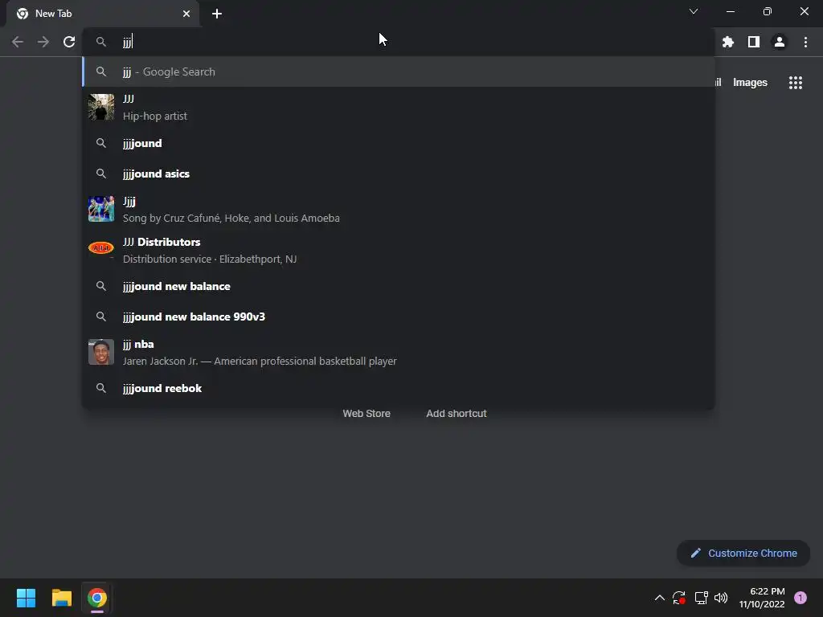Open Chrome's three-dot menu
The height and width of the screenshot is (617, 823).
805,42
